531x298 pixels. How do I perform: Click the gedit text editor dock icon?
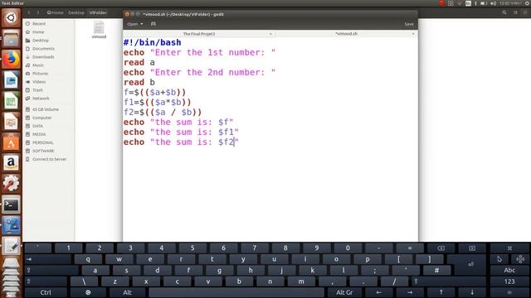click(x=11, y=247)
